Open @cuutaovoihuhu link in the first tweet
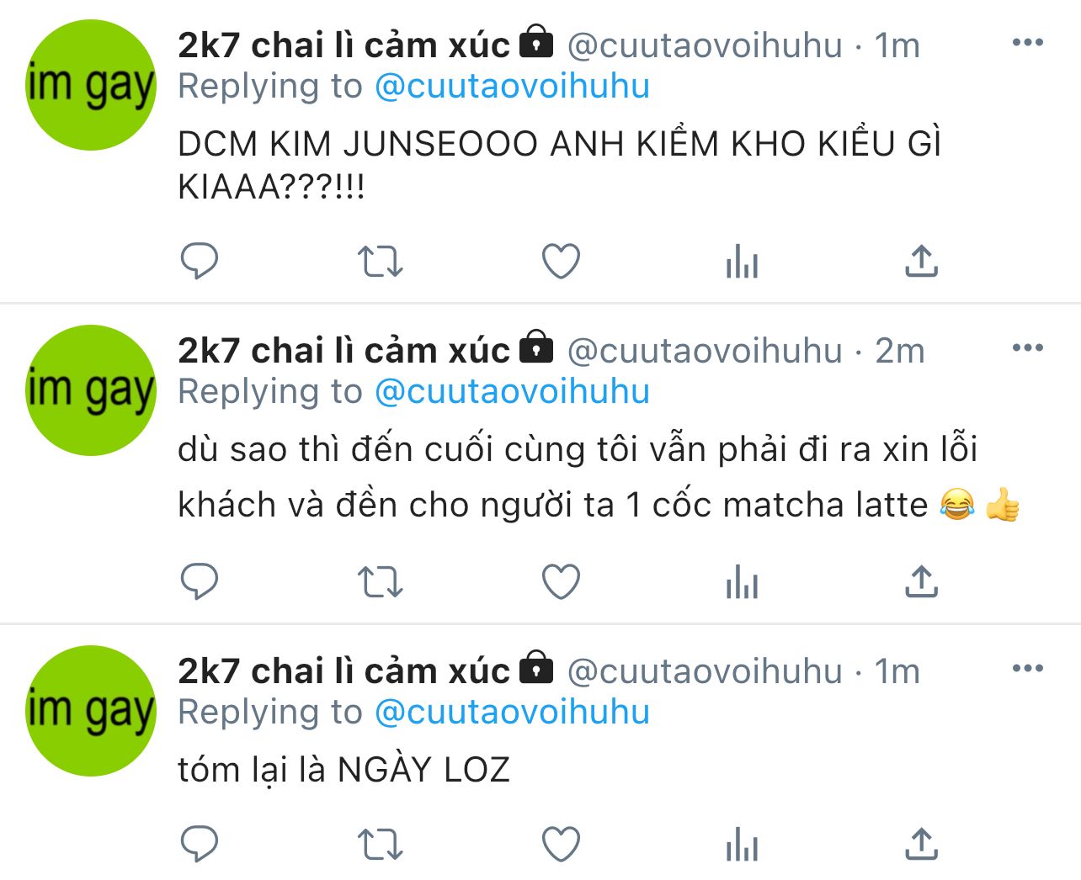The height and width of the screenshot is (880, 1081). [x=512, y=86]
